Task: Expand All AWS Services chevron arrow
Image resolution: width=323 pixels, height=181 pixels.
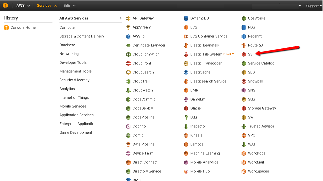Action: click(120, 18)
